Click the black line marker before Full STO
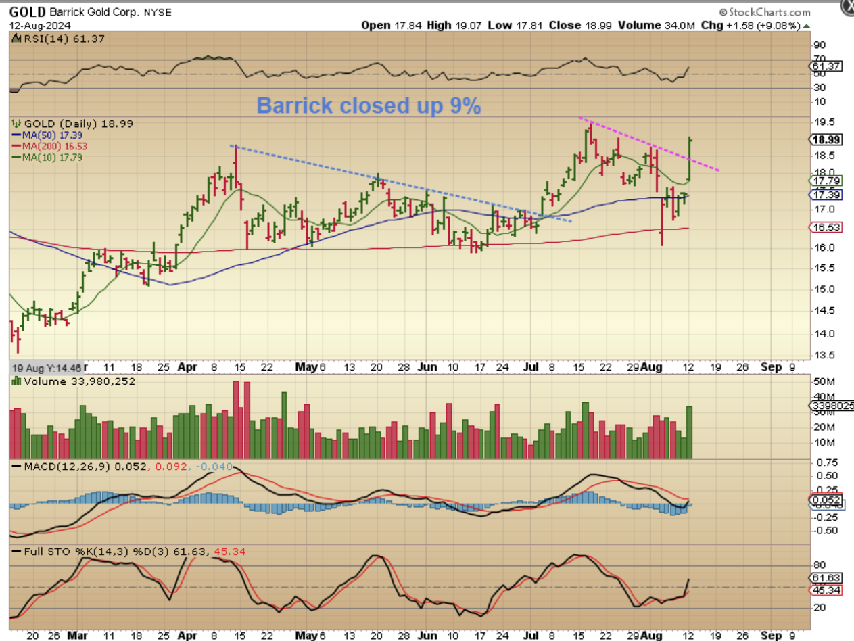 click(x=16, y=552)
